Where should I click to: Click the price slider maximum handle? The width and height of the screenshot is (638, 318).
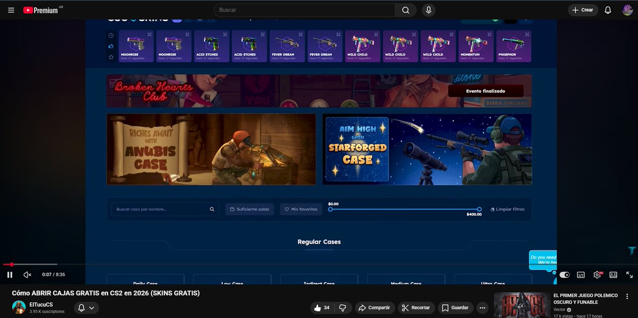click(479, 209)
